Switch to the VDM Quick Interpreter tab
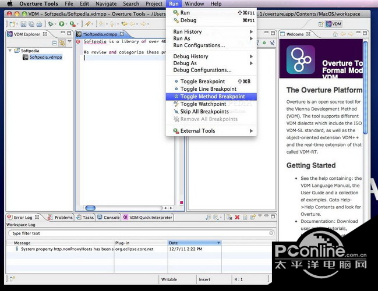The height and width of the screenshot is (291, 378). point(147,217)
